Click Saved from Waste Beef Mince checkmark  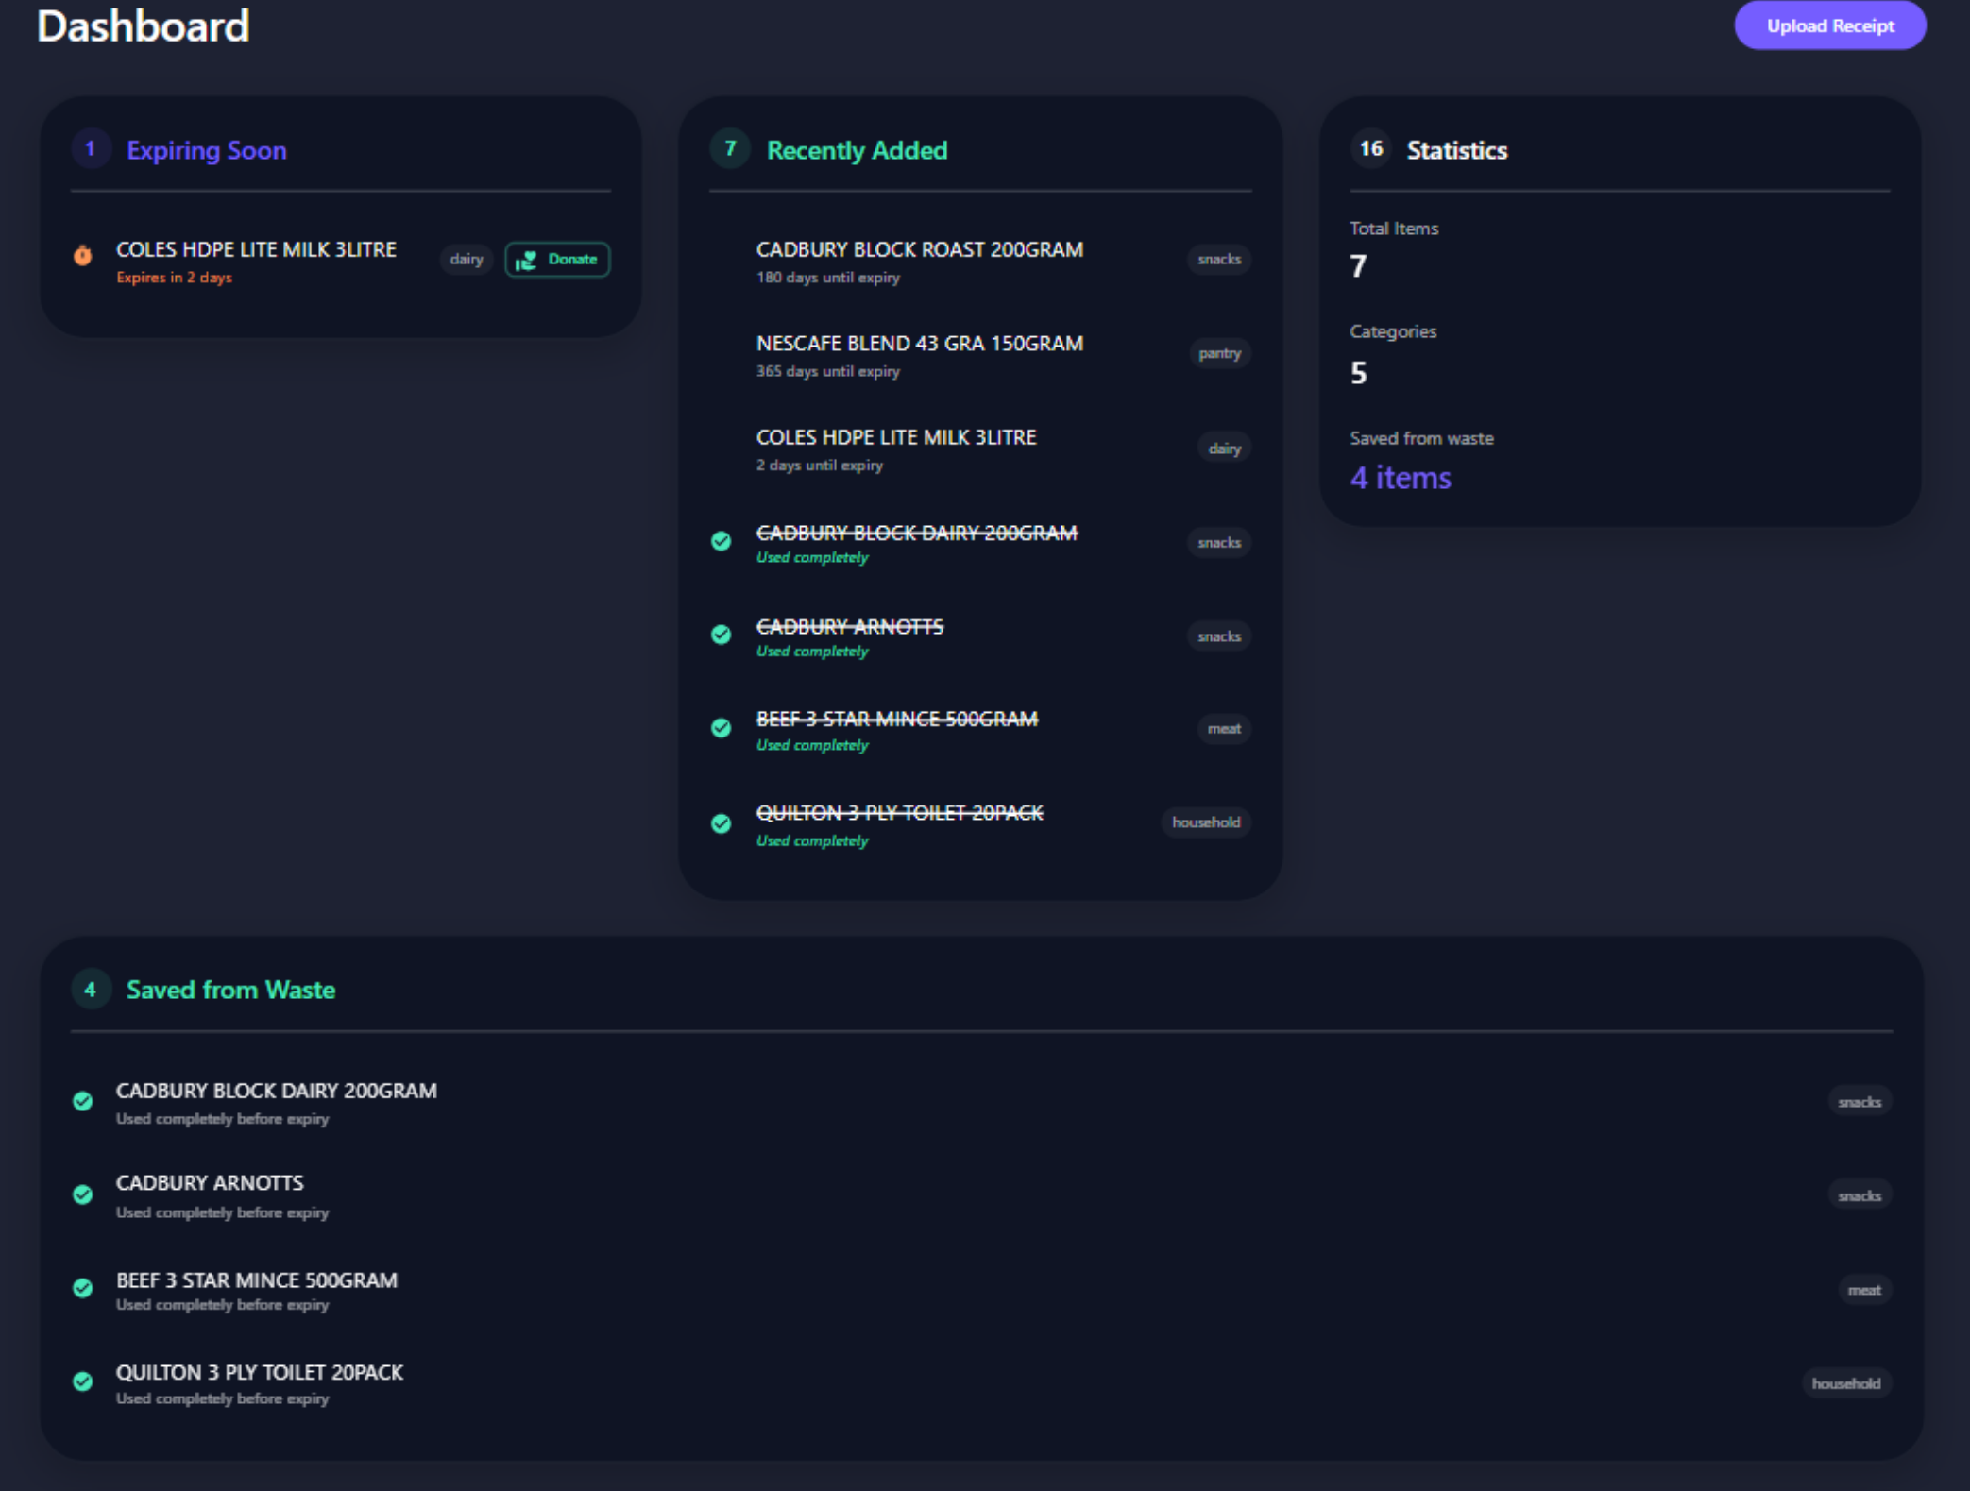[83, 1288]
